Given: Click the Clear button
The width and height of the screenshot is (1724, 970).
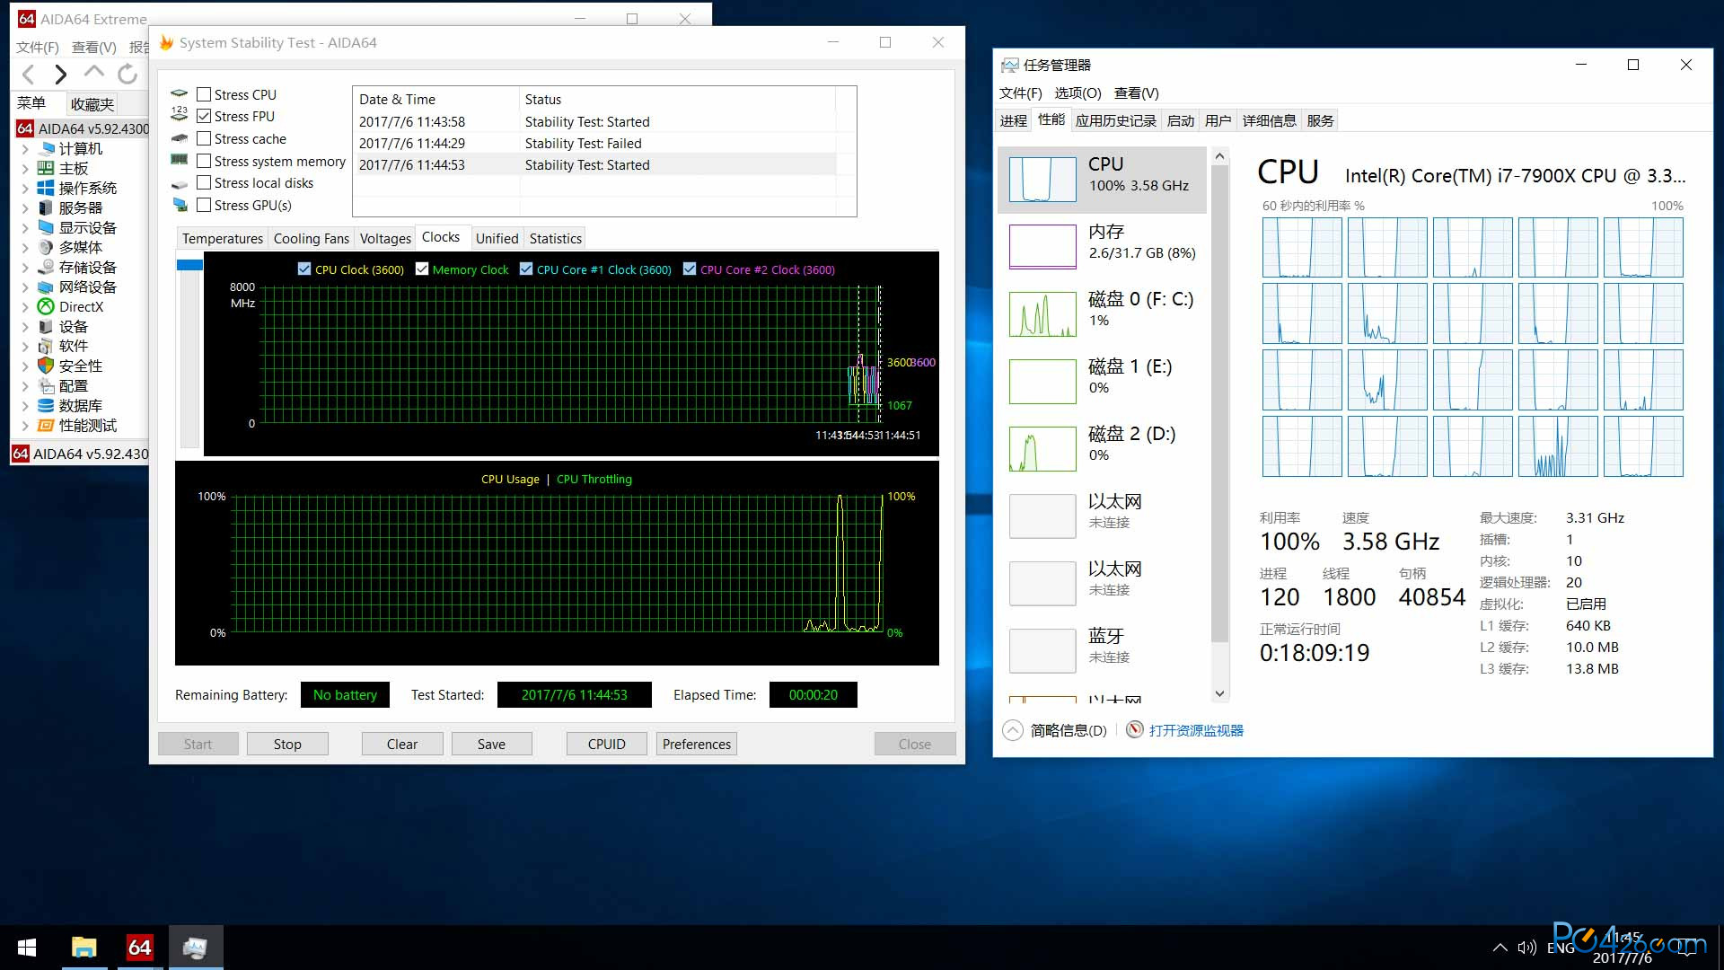Looking at the screenshot, I should [x=402, y=744].
